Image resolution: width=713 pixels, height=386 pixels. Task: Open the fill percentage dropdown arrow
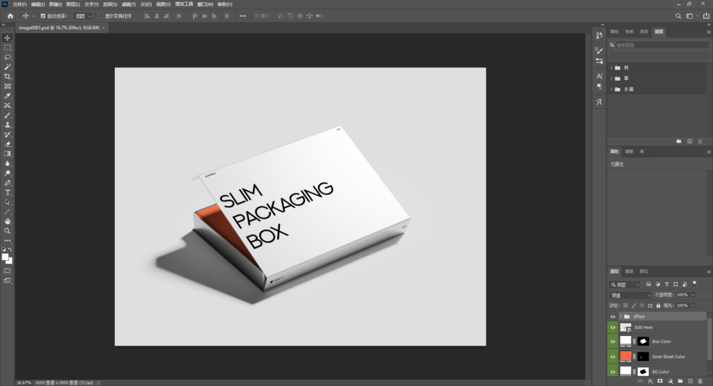[693, 305]
